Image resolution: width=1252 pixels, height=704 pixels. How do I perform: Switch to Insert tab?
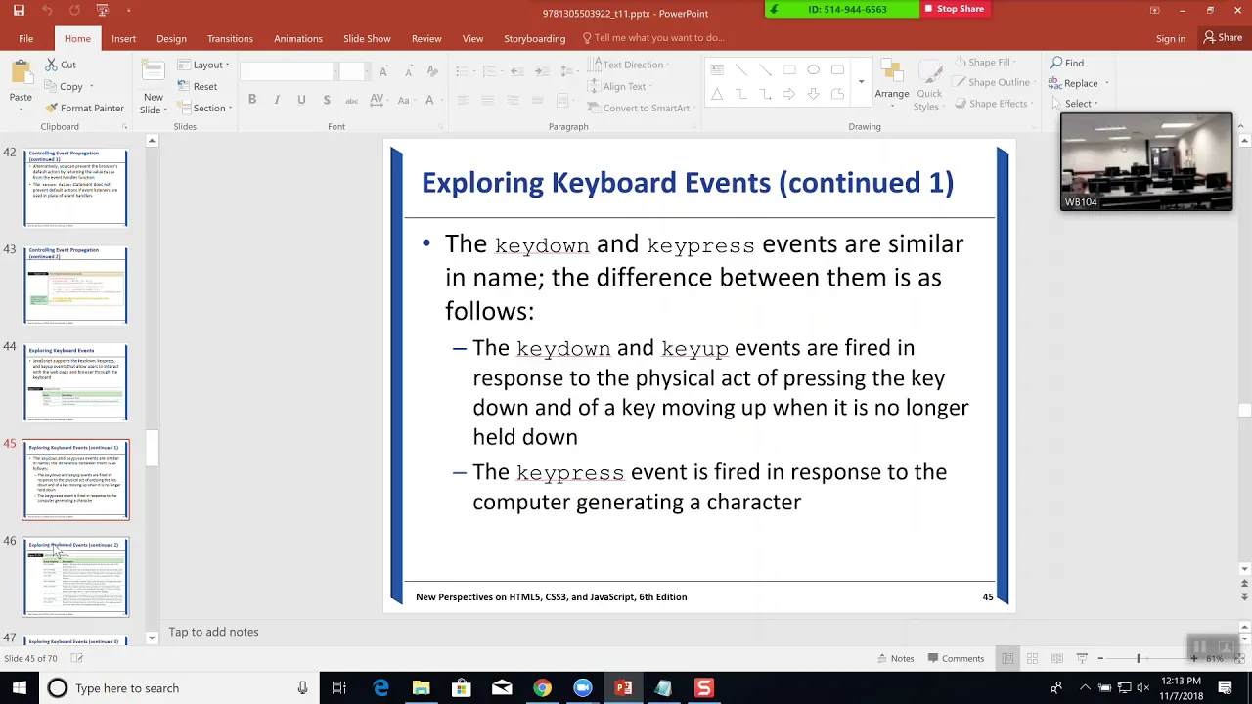(x=123, y=38)
